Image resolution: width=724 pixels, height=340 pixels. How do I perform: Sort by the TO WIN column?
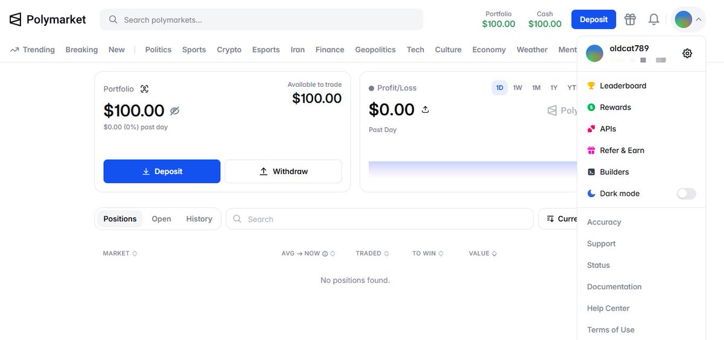tap(428, 254)
